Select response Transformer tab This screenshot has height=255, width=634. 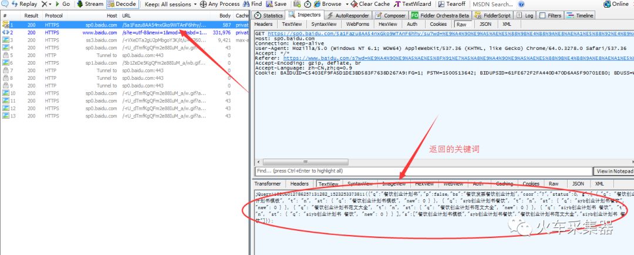tap(267, 184)
